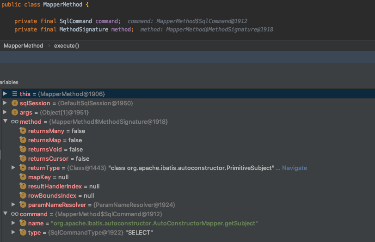The height and width of the screenshot is (242, 375).
Task: Select execute() in the breadcrumb bar
Action: tap(67, 46)
